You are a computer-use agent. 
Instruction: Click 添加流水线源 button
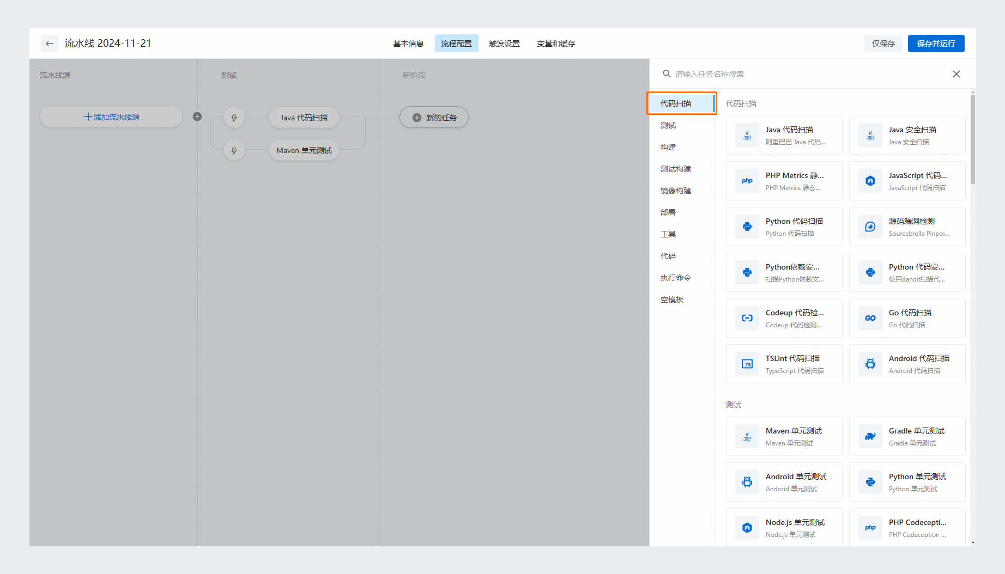pos(111,117)
